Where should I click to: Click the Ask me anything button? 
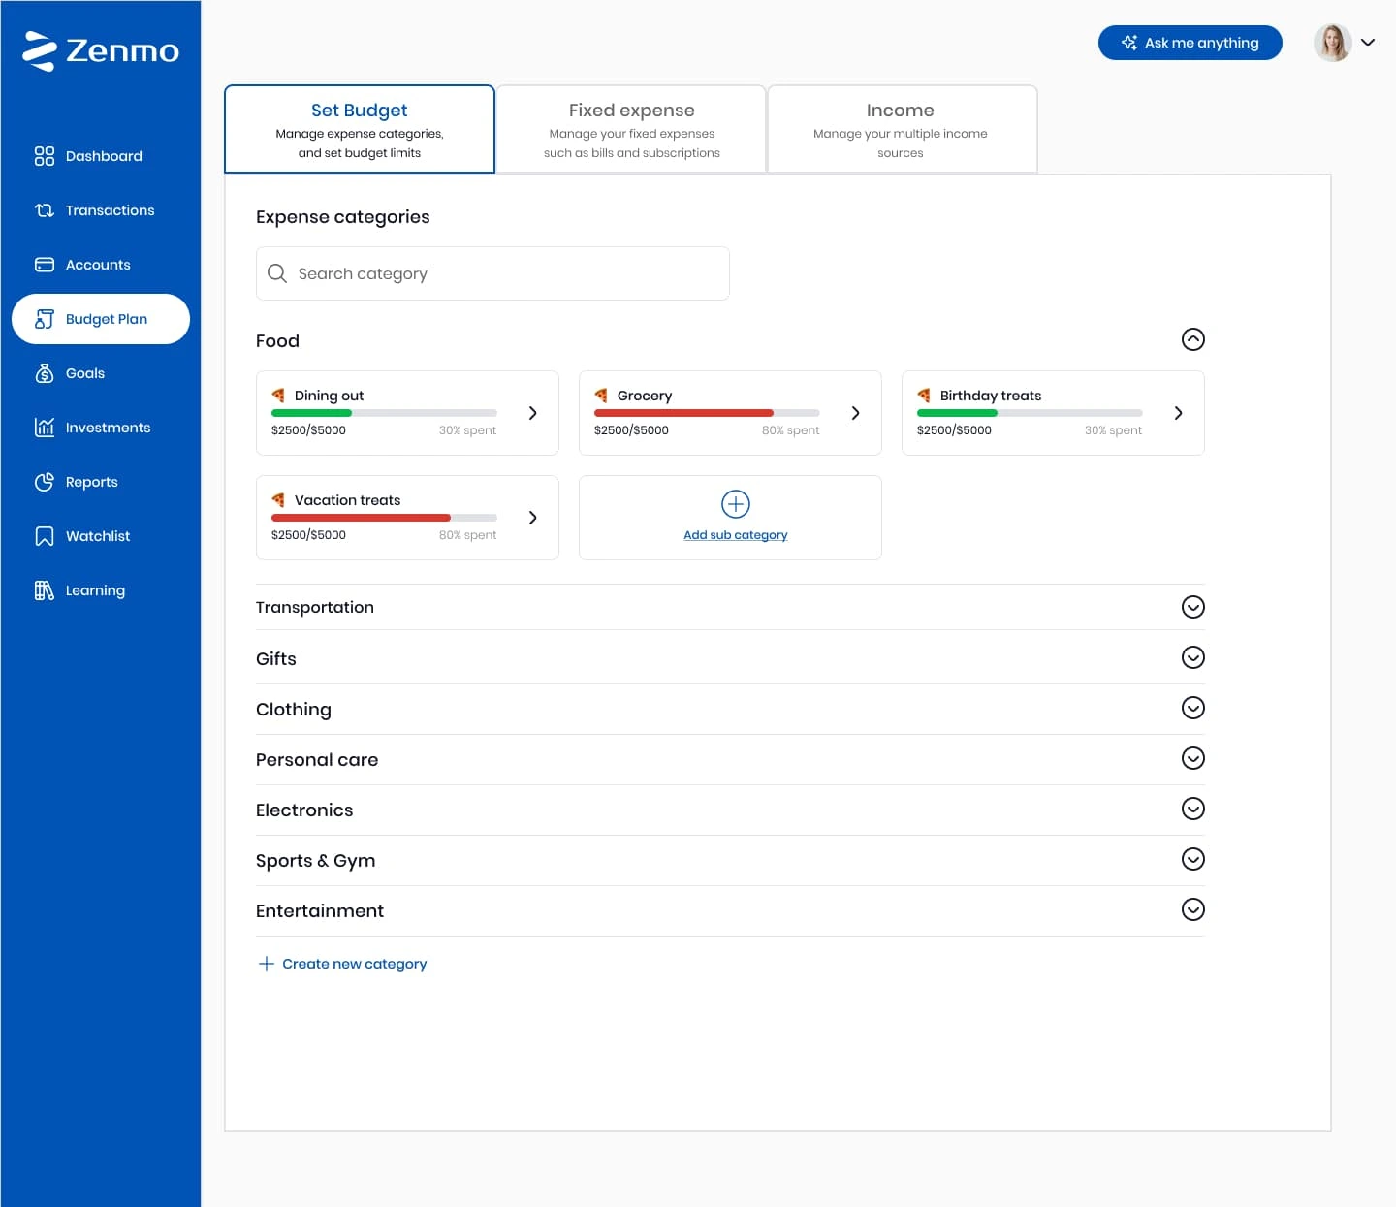coord(1190,43)
